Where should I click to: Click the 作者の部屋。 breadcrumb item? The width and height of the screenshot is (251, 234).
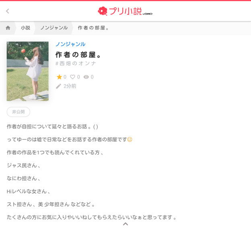(93, 28)
